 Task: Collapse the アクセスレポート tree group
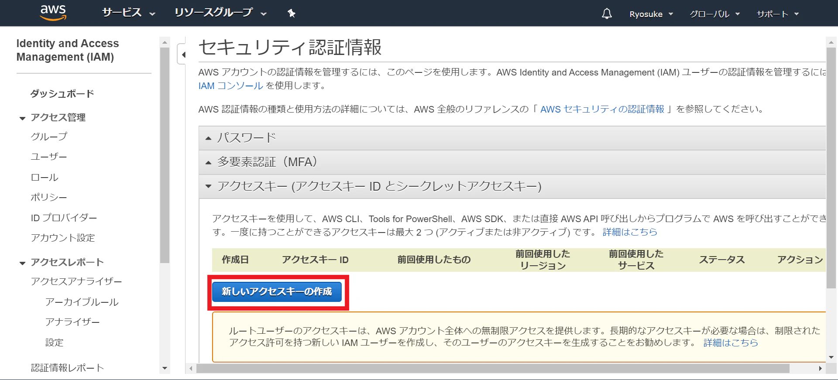23,263
